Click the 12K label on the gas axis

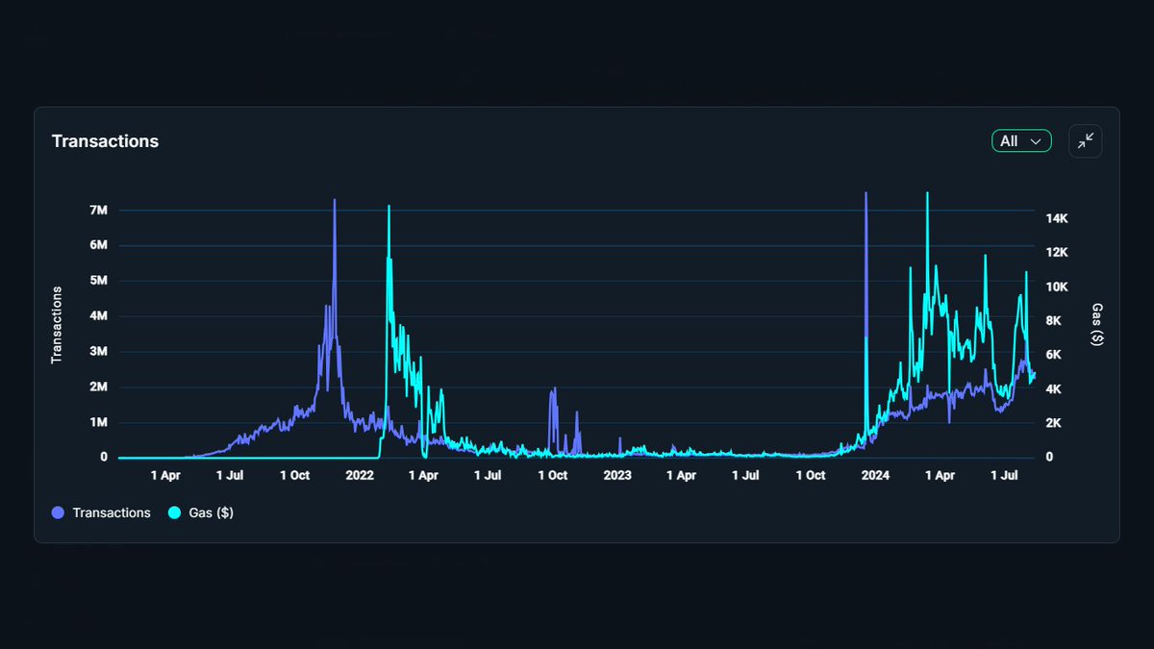pyautogui.click(x=1057, y=253)
